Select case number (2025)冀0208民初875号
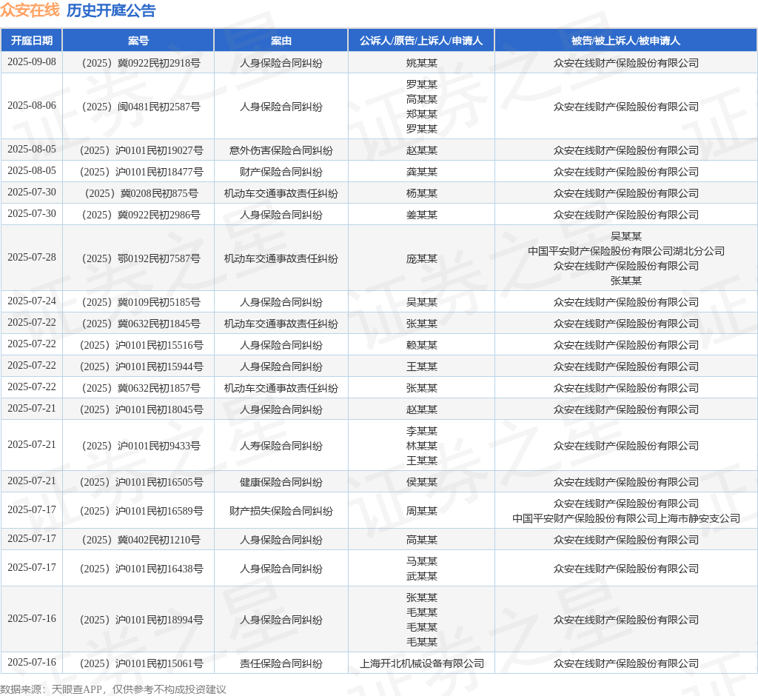This screenshot has width=758, height=696. pyautogui.click(x=141, y=193)
